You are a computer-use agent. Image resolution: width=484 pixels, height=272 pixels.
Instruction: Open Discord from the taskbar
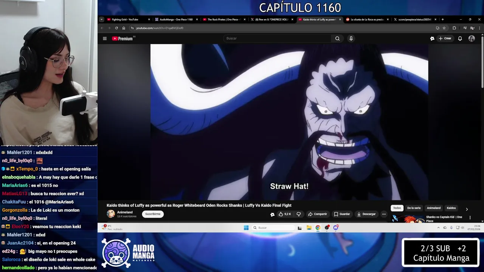(x=336, y=227)
